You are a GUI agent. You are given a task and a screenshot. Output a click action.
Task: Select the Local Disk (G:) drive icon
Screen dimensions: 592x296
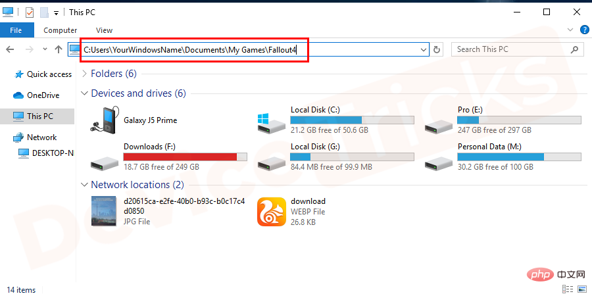272,163
